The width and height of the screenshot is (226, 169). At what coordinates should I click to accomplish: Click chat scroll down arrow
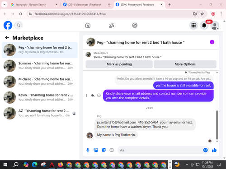[217, 141]
